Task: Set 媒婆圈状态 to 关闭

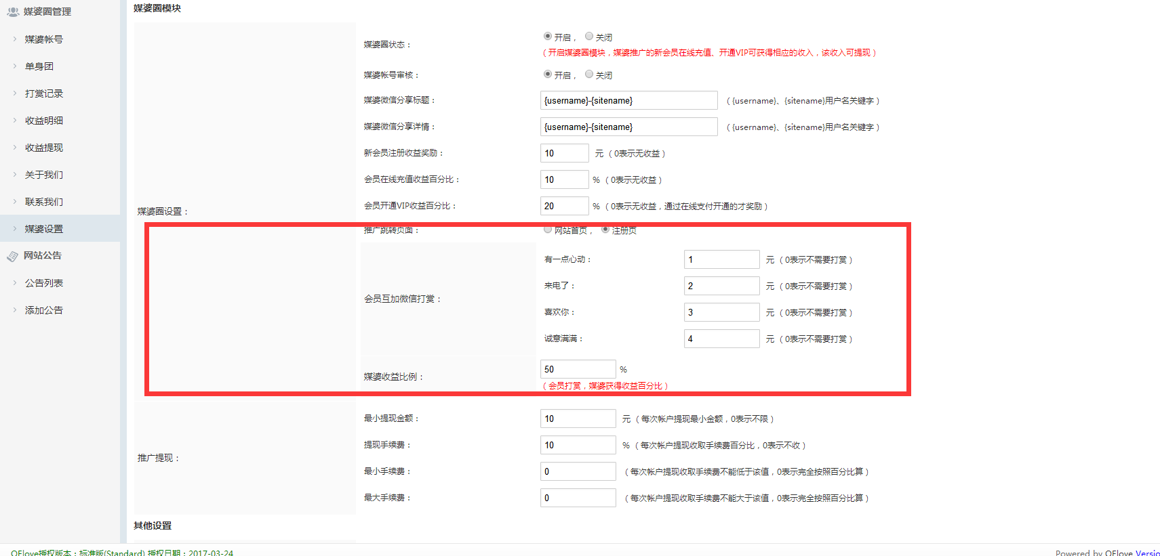Action: tap(589, 36)
